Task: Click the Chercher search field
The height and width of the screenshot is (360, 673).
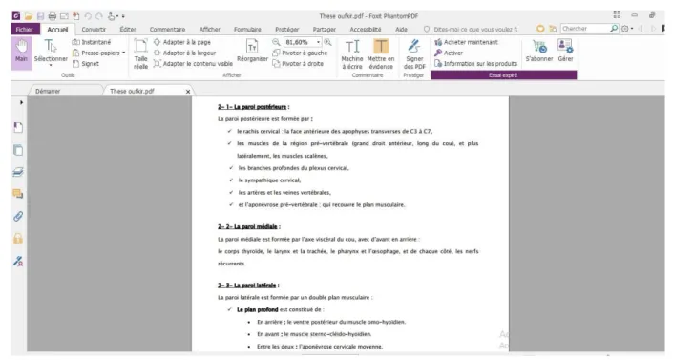Action: [x=584, y=29]
